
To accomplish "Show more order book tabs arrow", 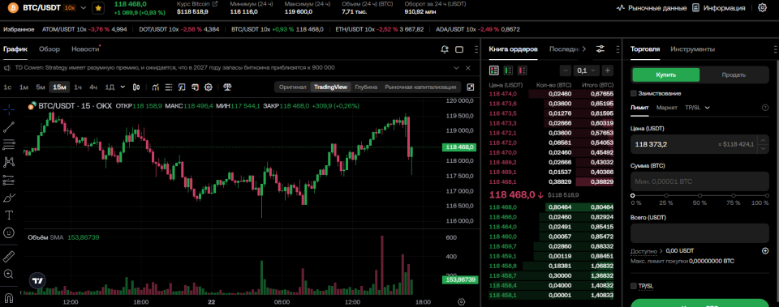I will point(584,49).
